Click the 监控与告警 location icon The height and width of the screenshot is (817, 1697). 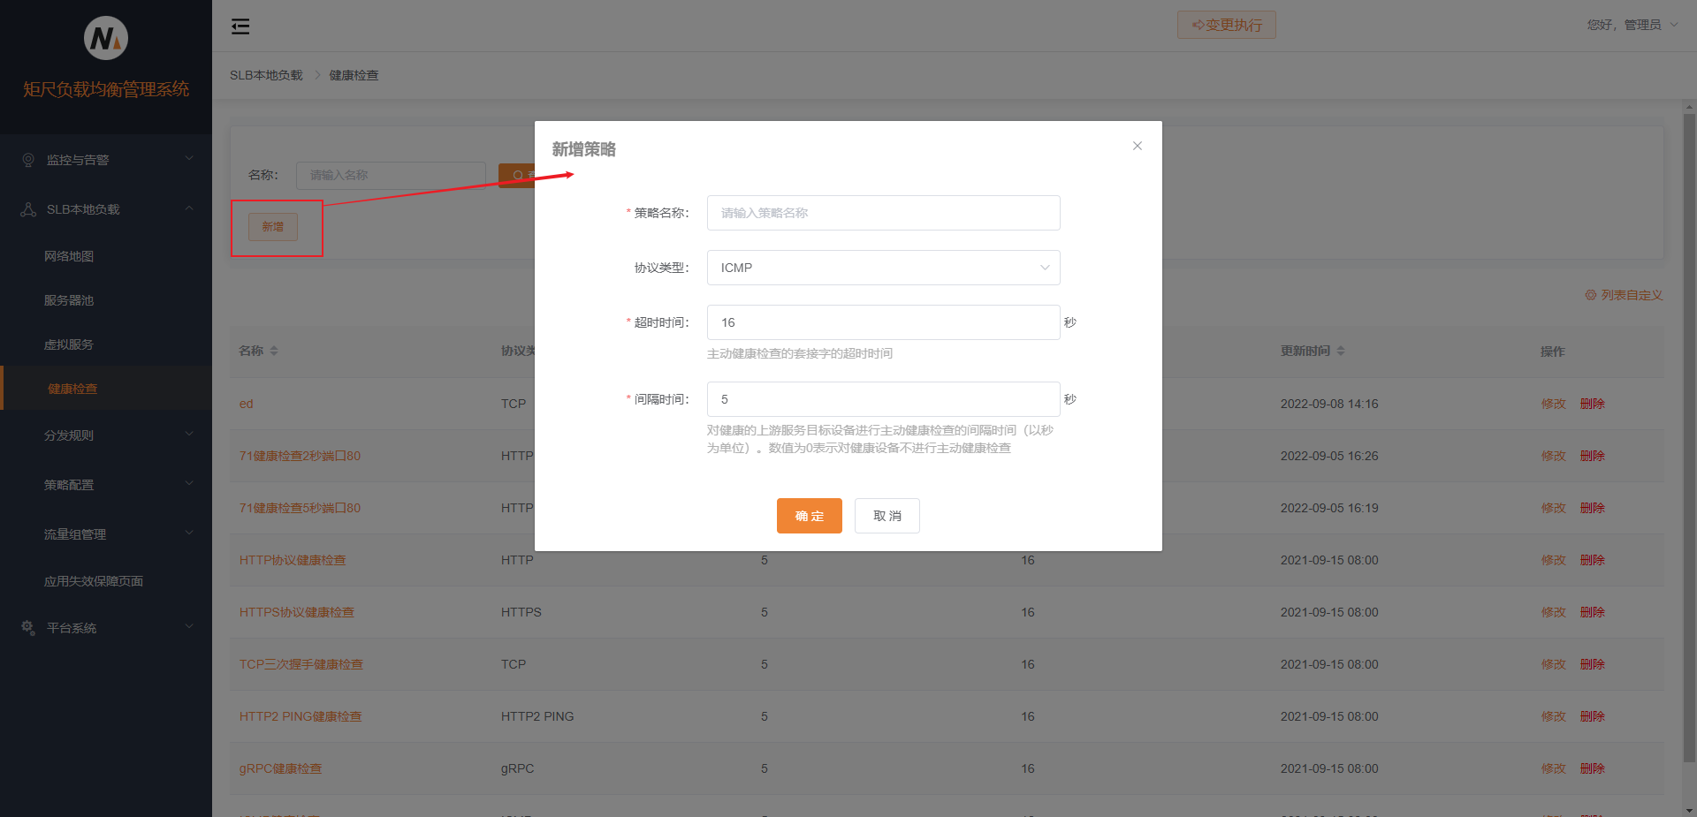coord(28,160)
